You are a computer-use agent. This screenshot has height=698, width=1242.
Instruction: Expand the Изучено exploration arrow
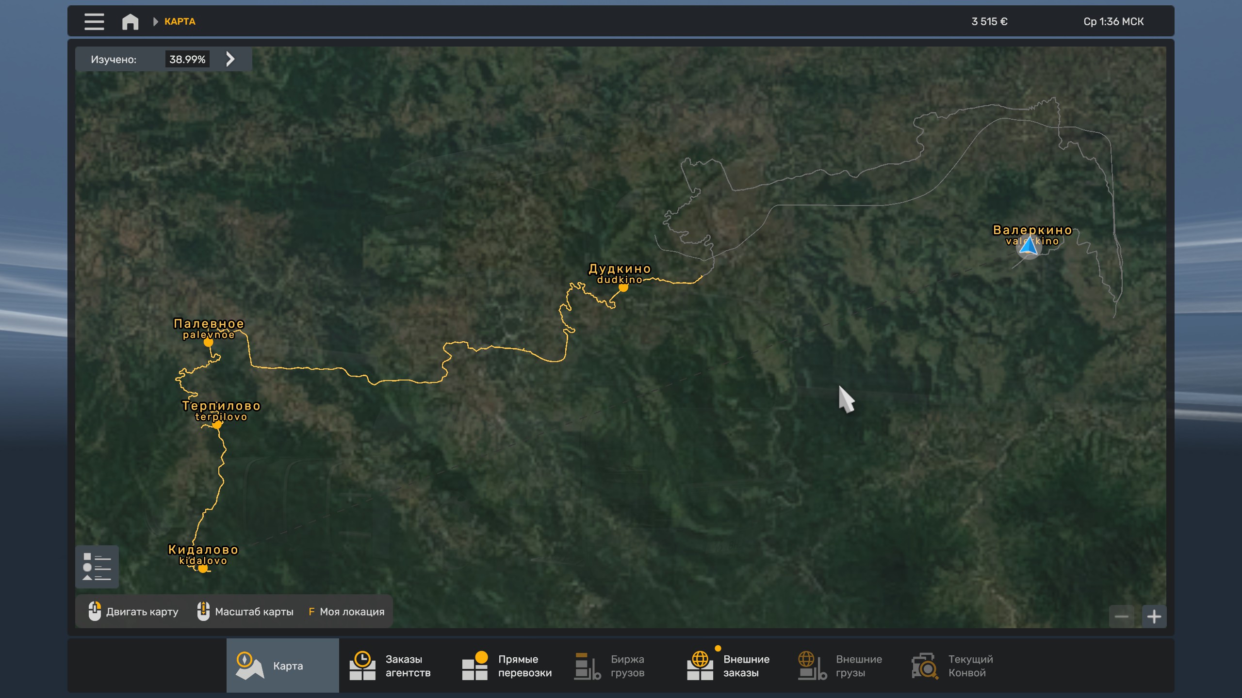point(230,59)
